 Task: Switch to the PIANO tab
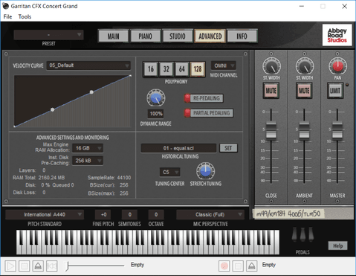[146, 36]
